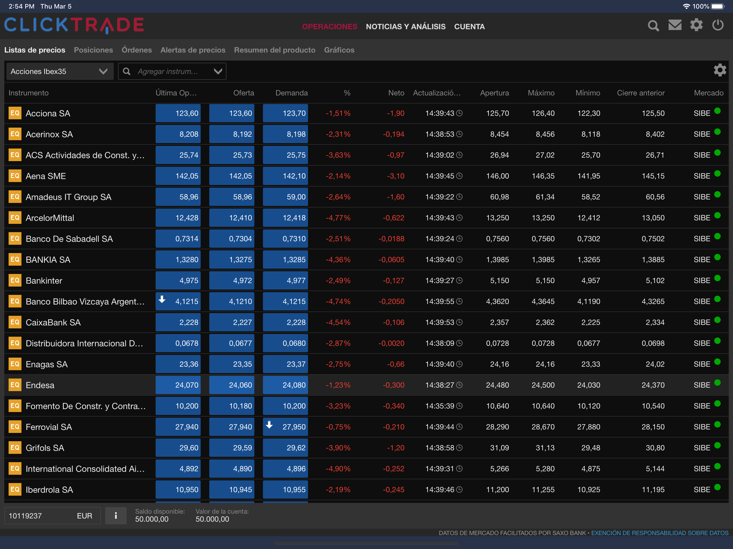This screenshot has height=549, width=733.
Task: Click Banco Bilbao Vizcaya Última Op 4,1215
Action: coord(178,301)
